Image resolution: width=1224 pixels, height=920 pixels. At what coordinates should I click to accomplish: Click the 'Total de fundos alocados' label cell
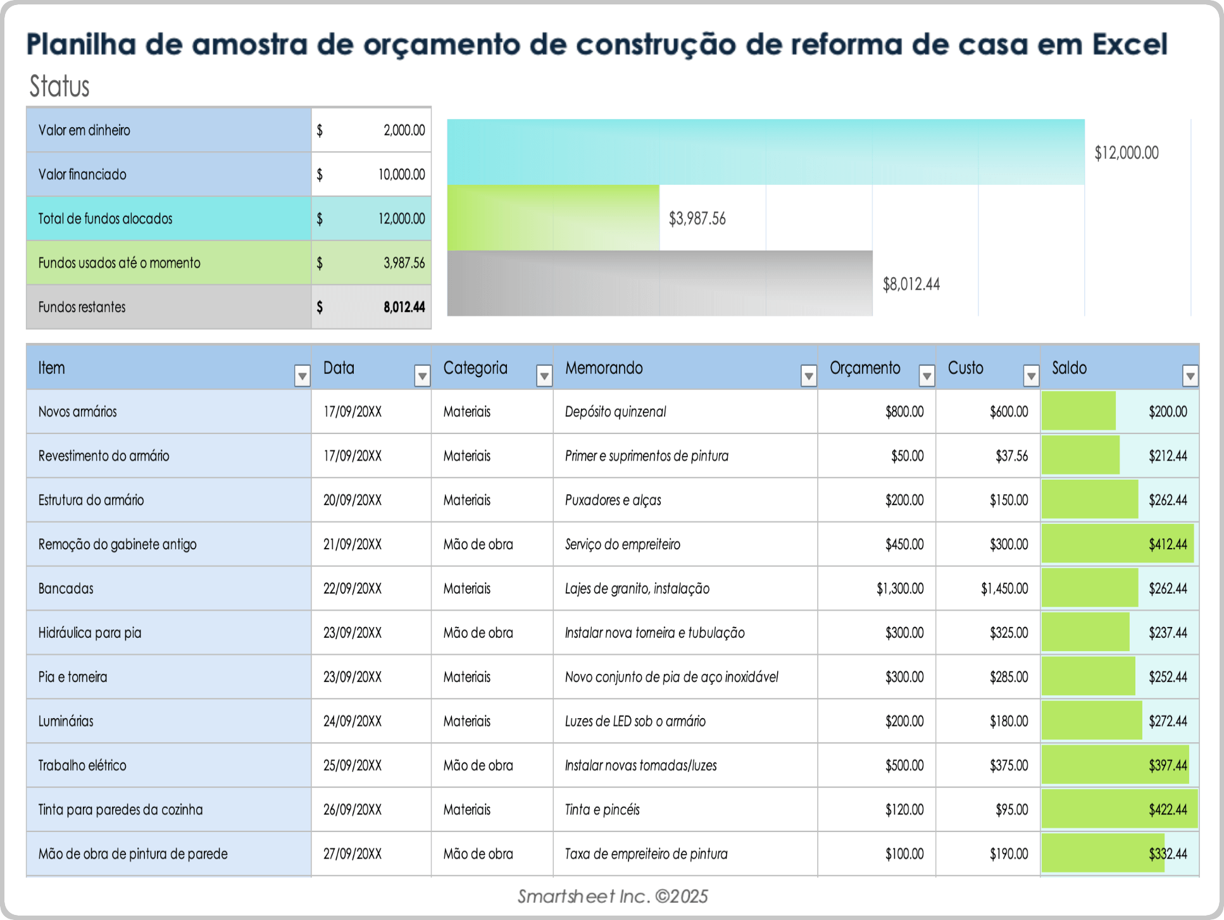click(169, 219)
